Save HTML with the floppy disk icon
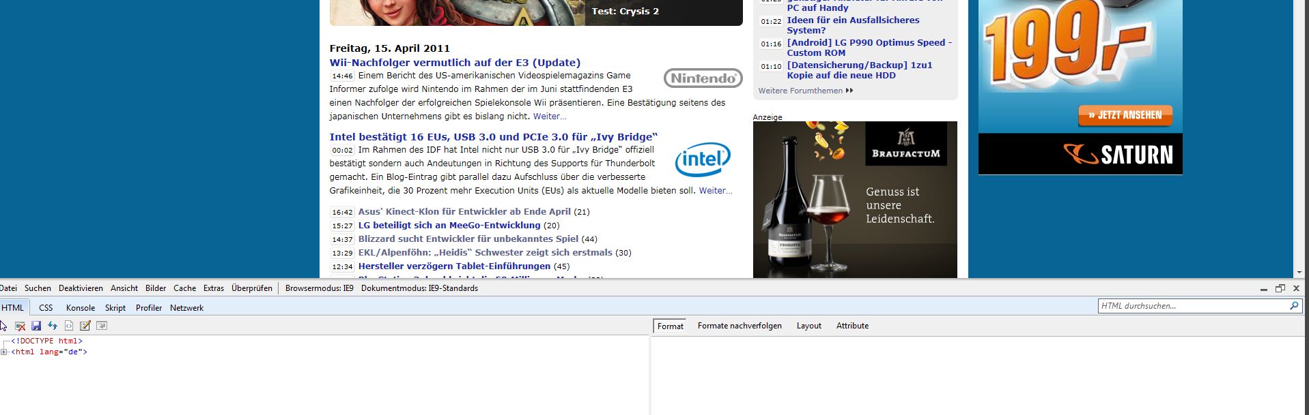This screenshot has height=415, width=1309. click(x=36, y=326)
